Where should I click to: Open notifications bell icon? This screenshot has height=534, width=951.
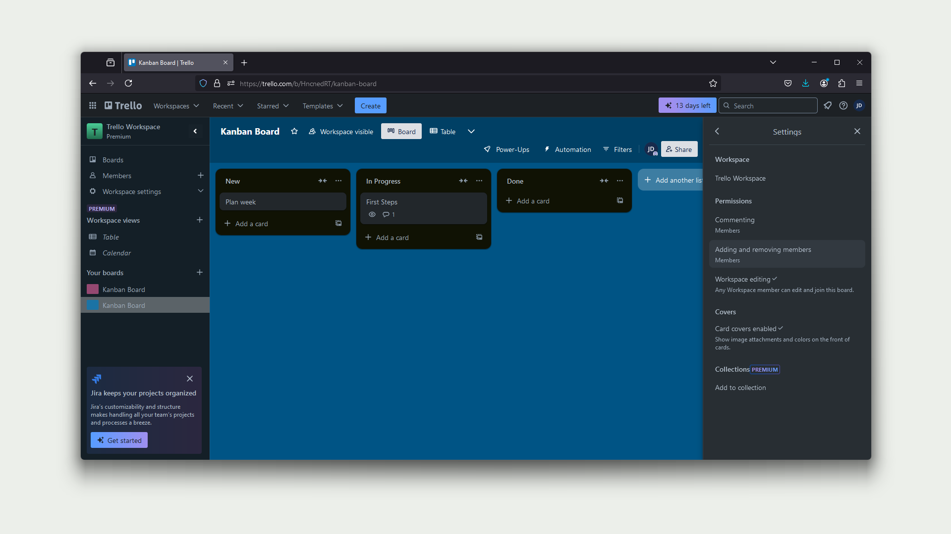[828, 105]
